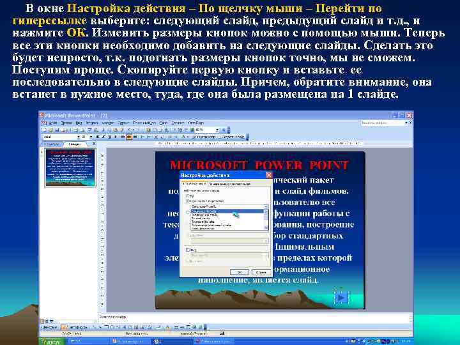Select Перейти по гиперссылке radio button
The image size is (460, 345).
pos(188,201)
